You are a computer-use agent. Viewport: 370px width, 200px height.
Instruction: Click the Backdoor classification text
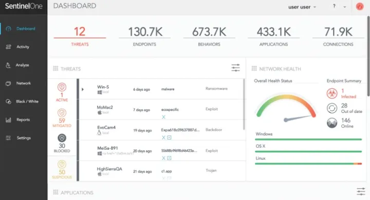click(x=214, y=130)
